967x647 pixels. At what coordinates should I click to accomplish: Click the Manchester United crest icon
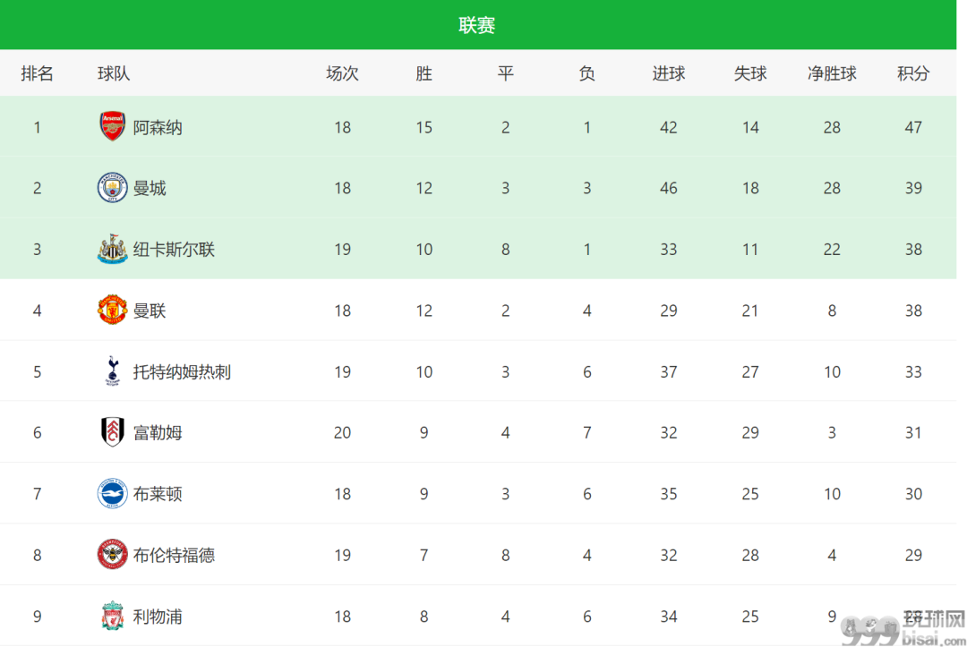click(112, 310)
